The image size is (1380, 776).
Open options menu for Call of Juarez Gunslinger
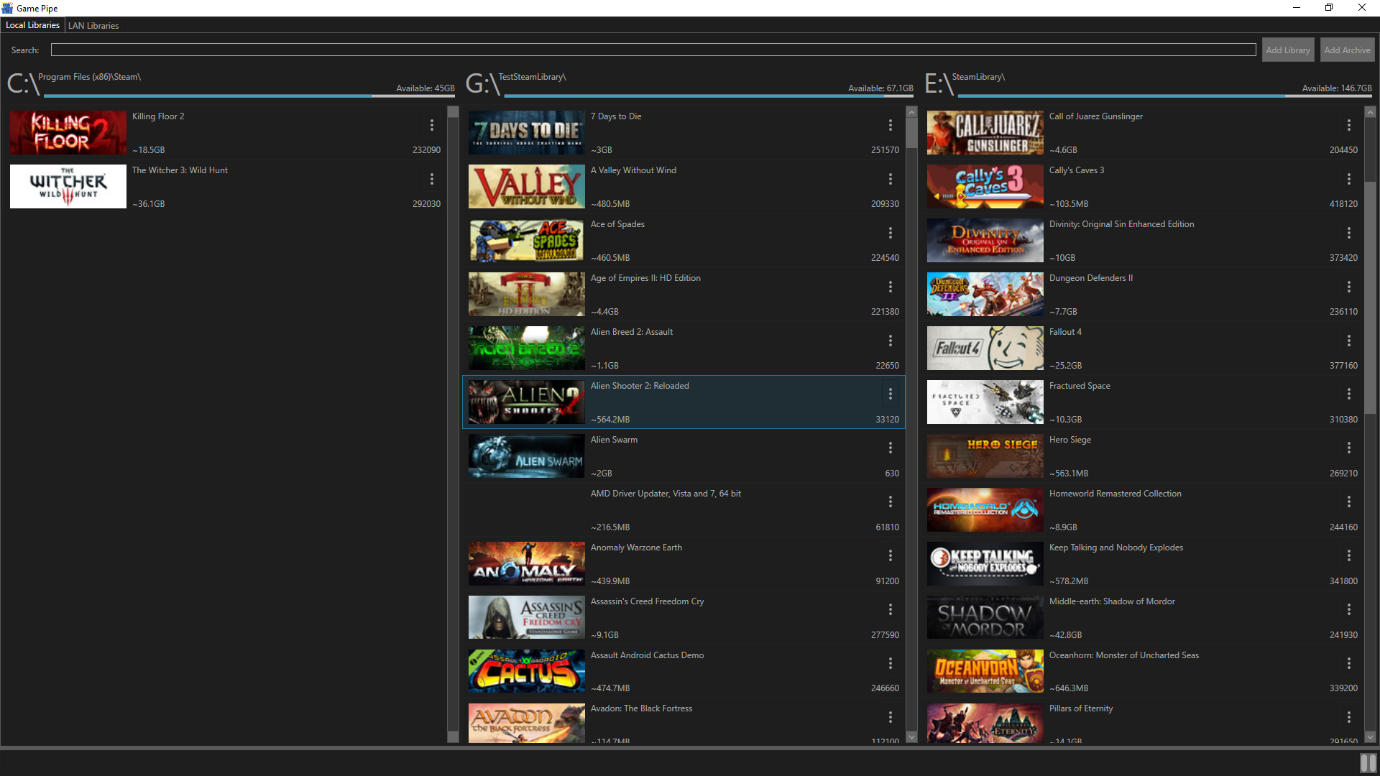[1348, 125]
